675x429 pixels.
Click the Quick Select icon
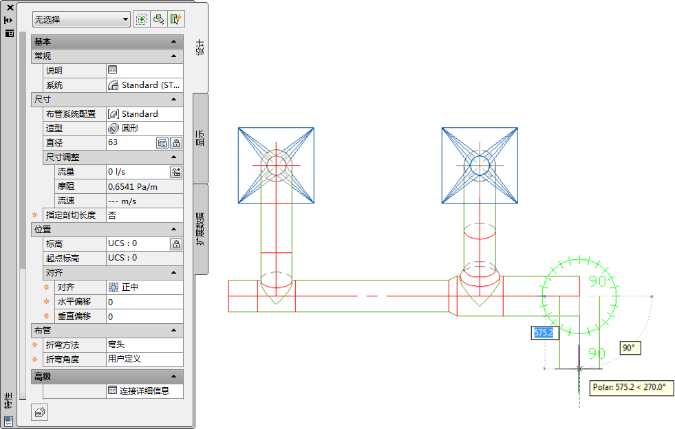coord(176,19)
